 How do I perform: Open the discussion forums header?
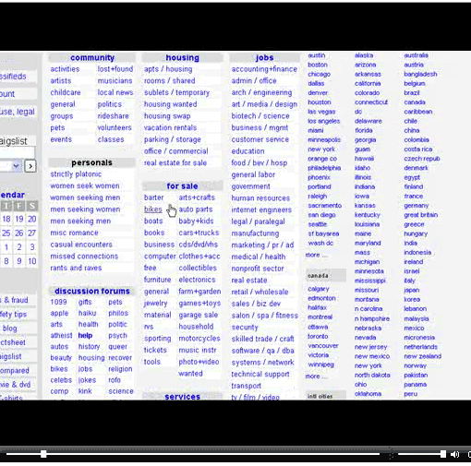92,291
